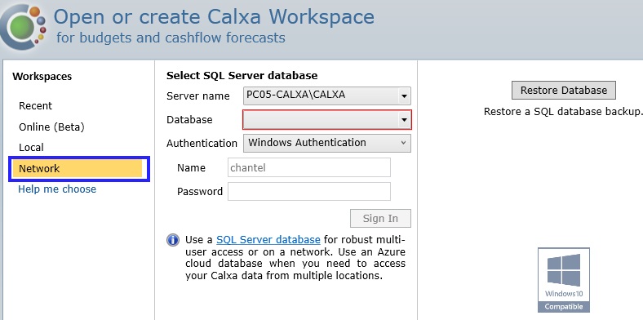Click the Workspaces heading
This screenshot has height=320, width=643.
pos(42,76)
